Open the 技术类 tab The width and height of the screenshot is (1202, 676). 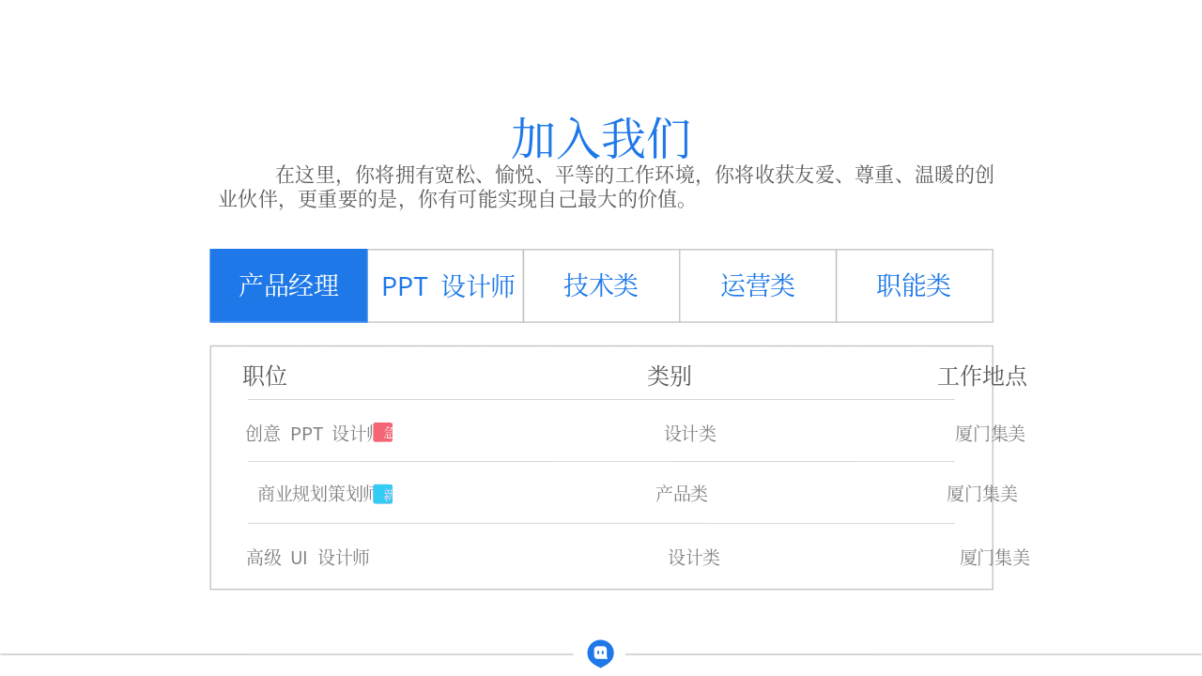tap(601, 285)
